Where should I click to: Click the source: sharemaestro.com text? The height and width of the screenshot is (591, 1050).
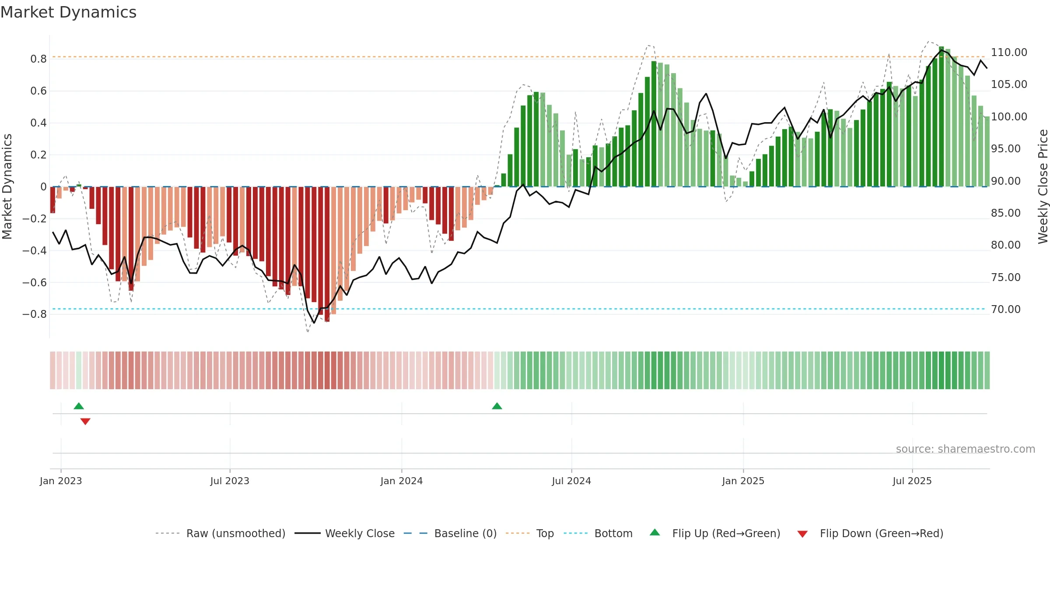pyautogui.click(x=966, y=449)
